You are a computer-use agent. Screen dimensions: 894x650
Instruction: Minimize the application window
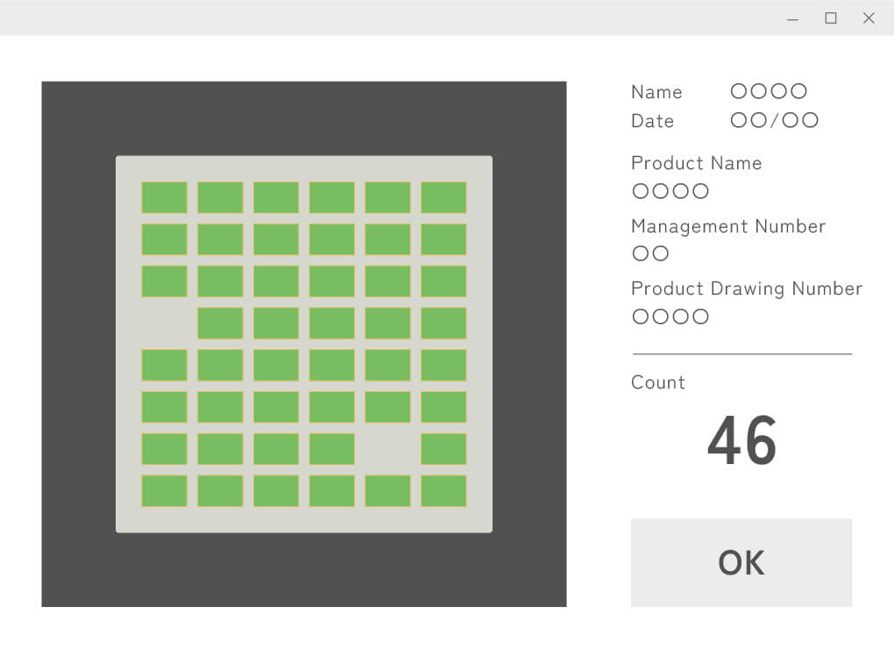pos(792,18)
